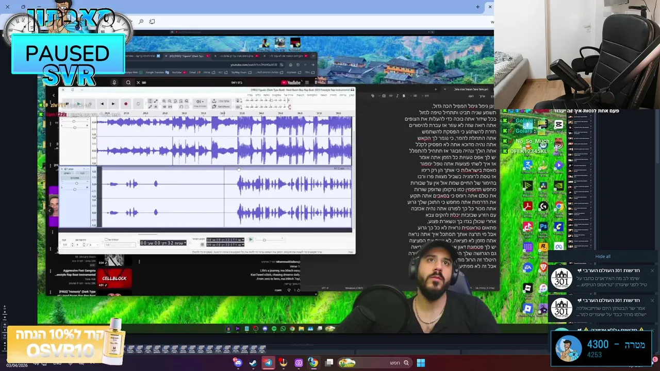Open the Edit menu in Audacity menu bar
660x371 pixels.
pyautogui.click(x=343, y=95)
